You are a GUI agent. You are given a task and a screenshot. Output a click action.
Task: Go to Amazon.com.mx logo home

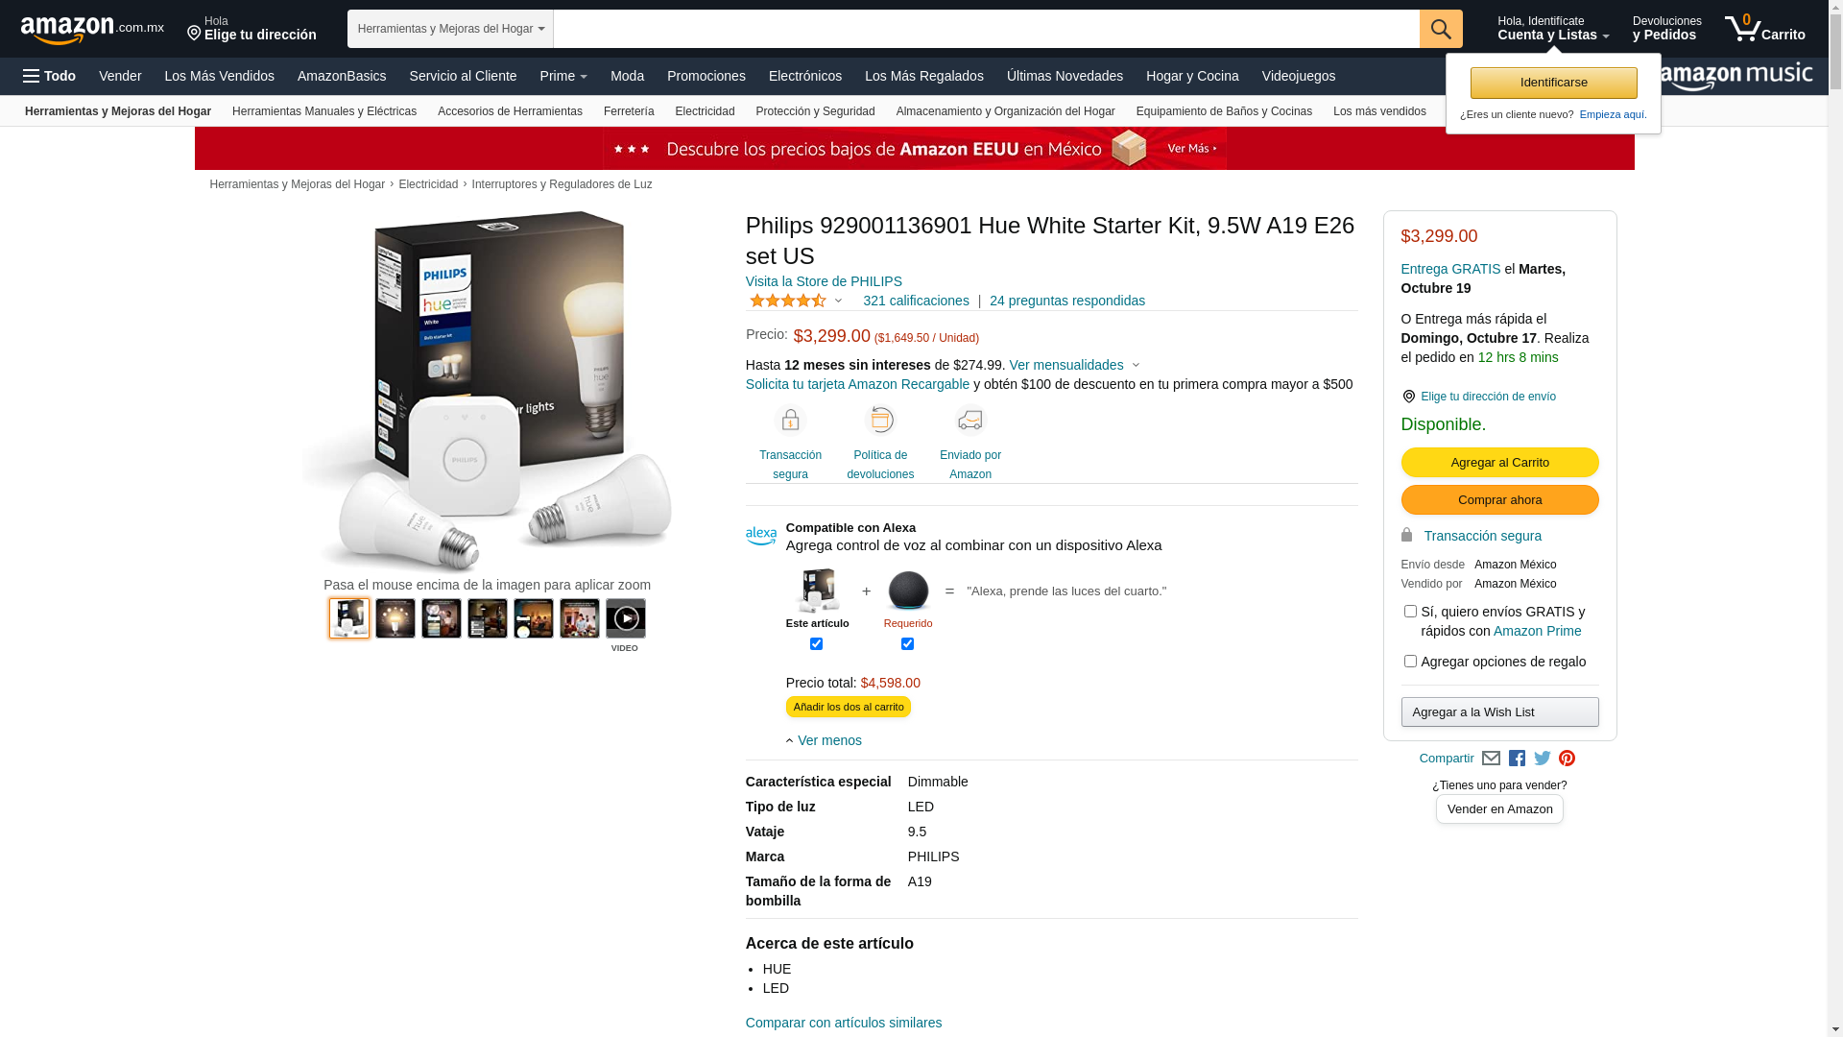tap(92, 29)
